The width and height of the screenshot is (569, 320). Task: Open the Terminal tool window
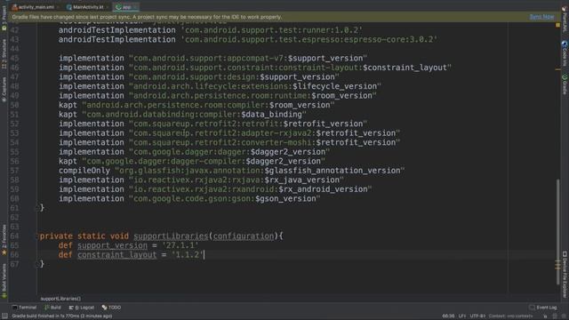pos(24,308)
